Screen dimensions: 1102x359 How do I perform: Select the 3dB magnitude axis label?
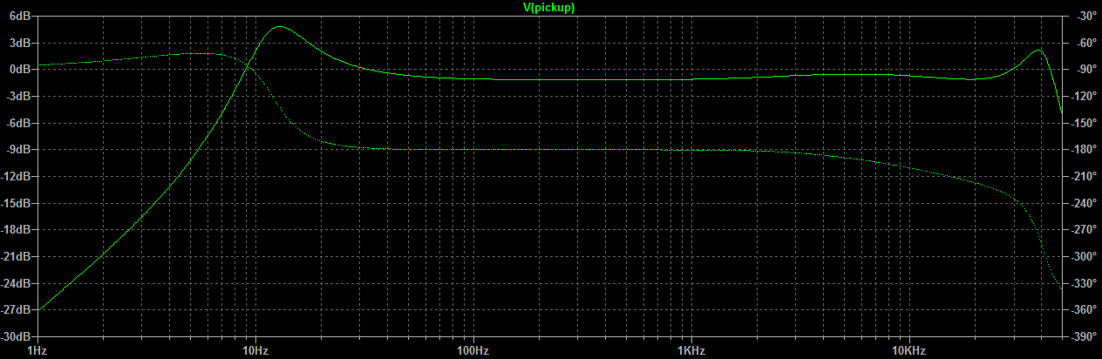[21, 43]
